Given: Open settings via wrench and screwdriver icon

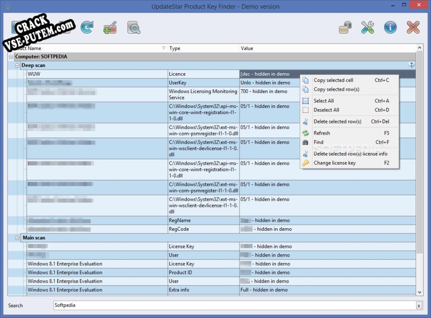Looking at the screenshot, I should (x=368, y=28).
